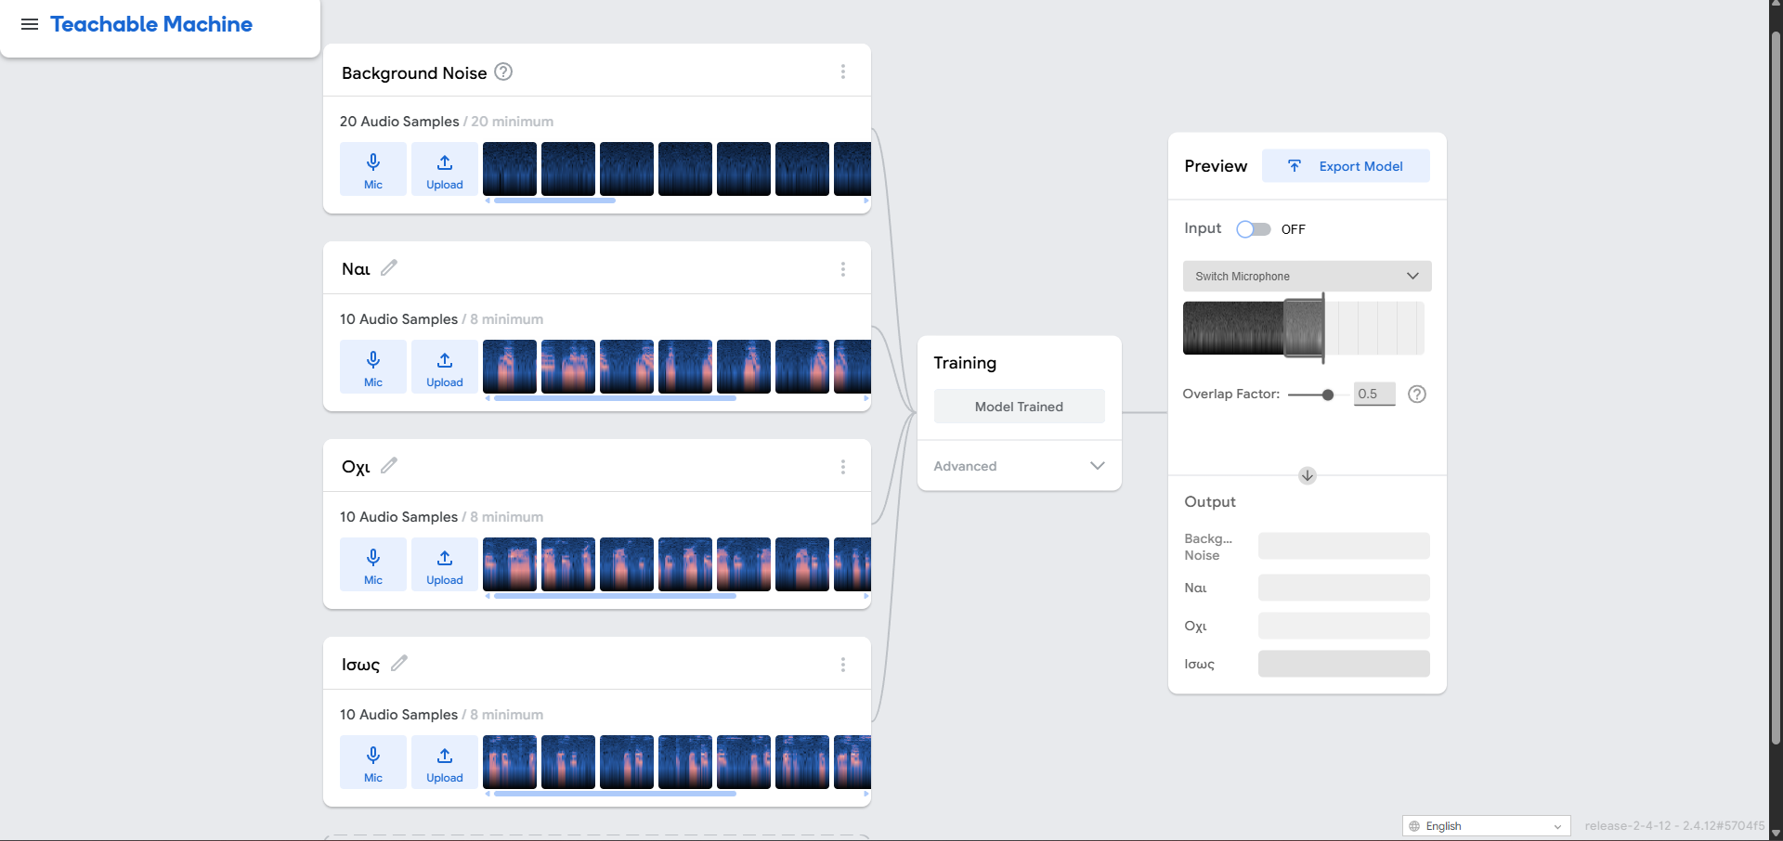Click the Background Noise samples scrollbar
The width and height of the screenshot is (1783, 841).
[x=554, y=201]
